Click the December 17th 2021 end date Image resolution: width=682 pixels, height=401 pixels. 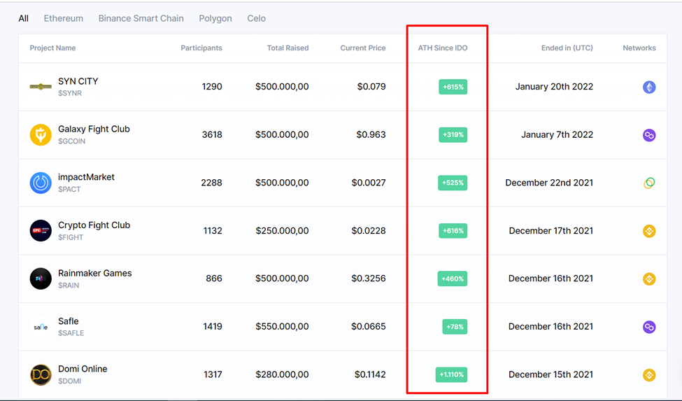click(551, 230)
